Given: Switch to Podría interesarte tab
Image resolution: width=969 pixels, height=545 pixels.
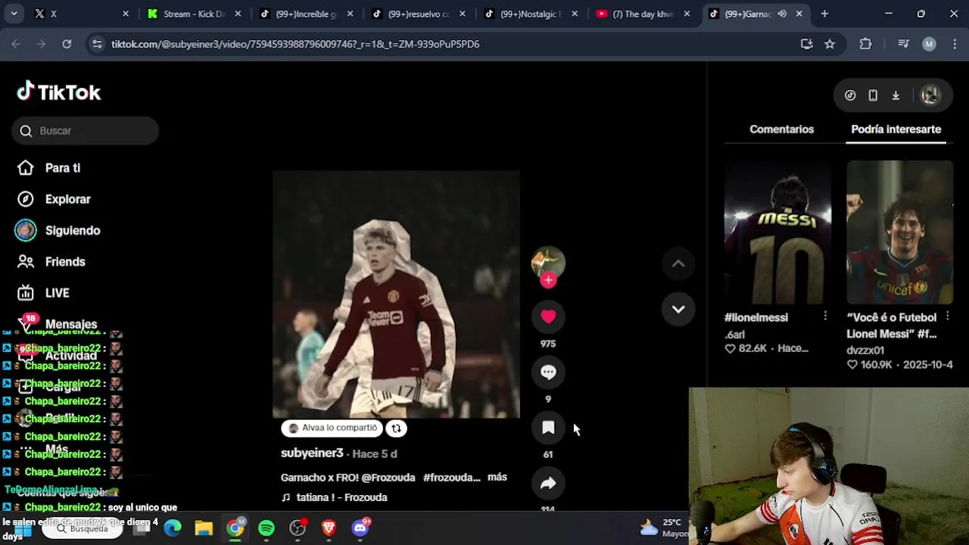Looking at the screenshot, I should [x=896, y=129].
